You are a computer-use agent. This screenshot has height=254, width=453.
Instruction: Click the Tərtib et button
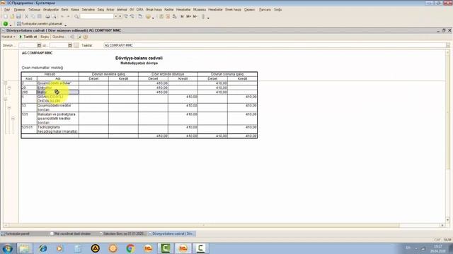[28, 37]
